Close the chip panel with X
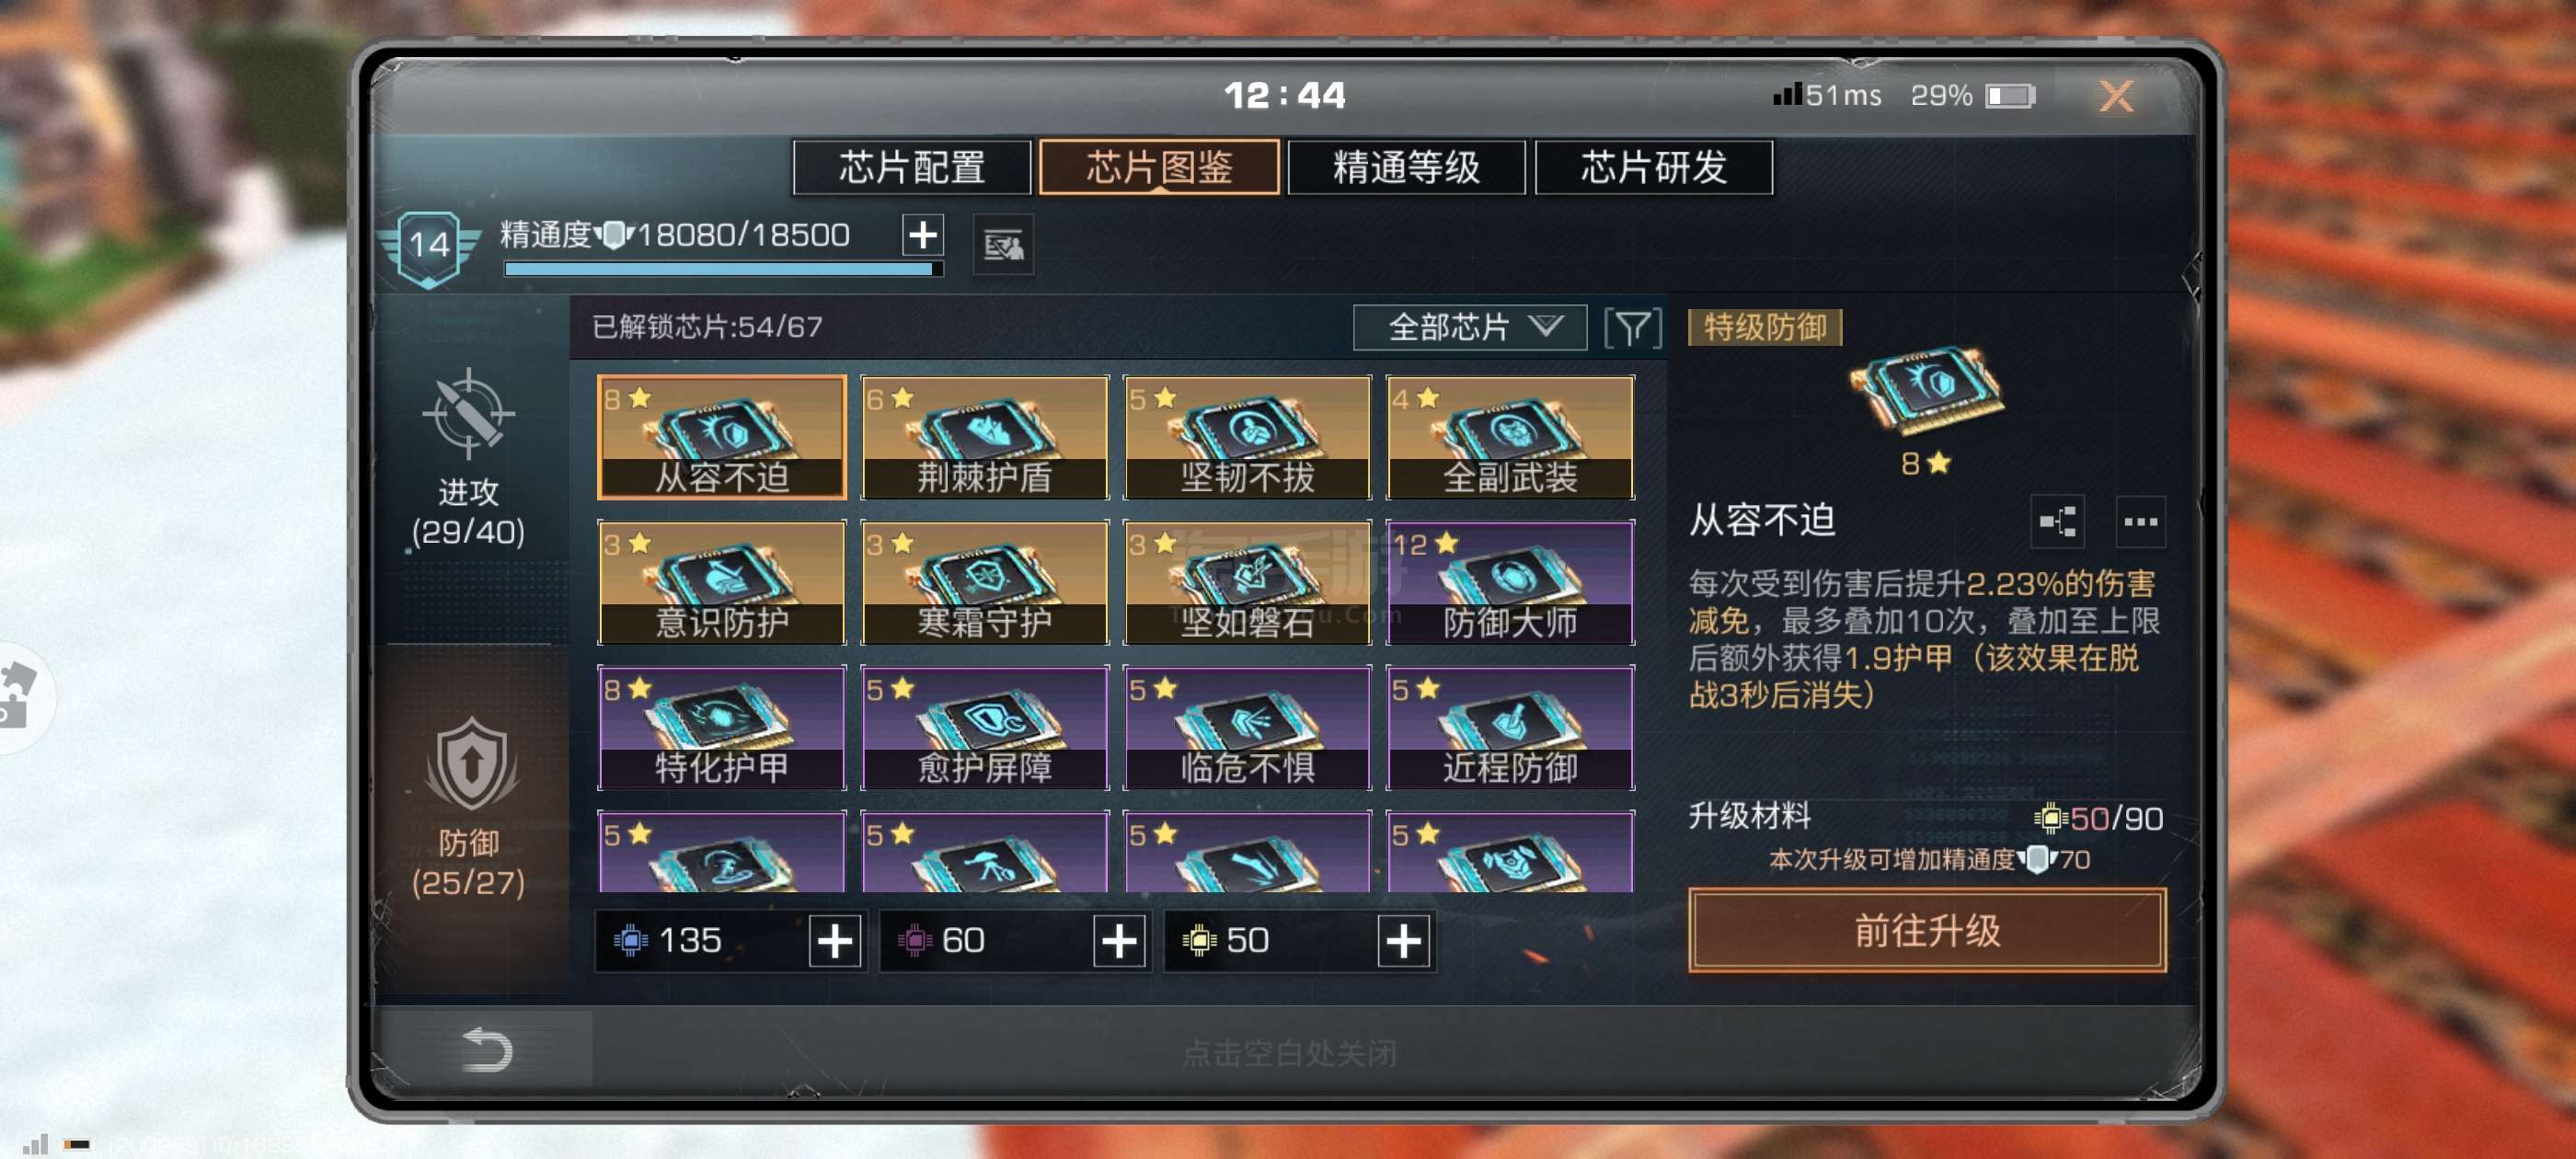Screen dimensions: 2576x1159 2115,96
